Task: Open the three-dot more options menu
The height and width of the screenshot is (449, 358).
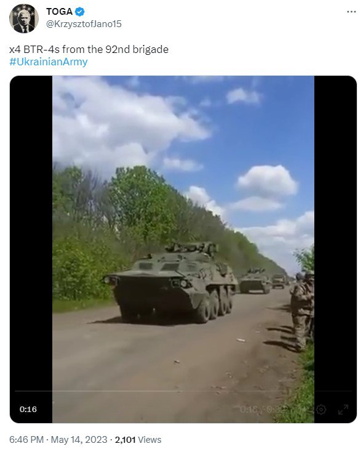Action: 351,12
